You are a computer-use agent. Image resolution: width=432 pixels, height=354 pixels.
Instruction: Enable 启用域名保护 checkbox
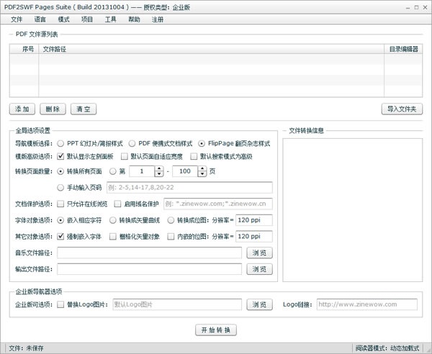[117, 204]
